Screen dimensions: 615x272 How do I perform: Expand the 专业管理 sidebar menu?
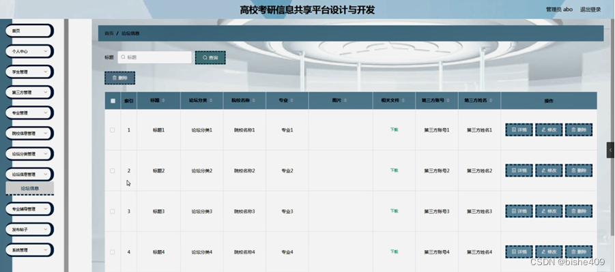click(29, 113)
